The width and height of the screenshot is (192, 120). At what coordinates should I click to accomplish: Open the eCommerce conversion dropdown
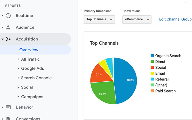pos(137,19)
